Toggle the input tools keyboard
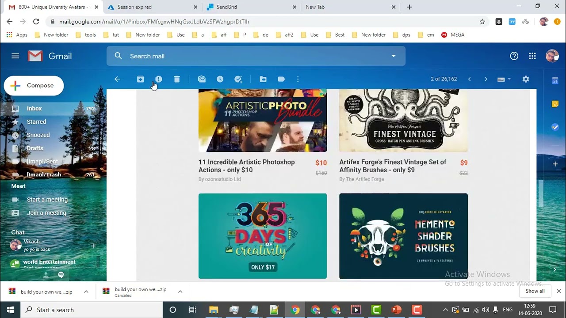Image resolution: width=566 pixels, height=318 pixels. point(501,79)
